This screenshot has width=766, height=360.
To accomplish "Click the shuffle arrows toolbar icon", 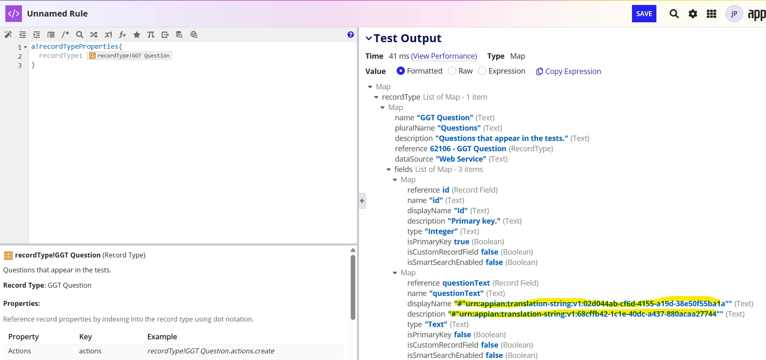I will (94, 35).
